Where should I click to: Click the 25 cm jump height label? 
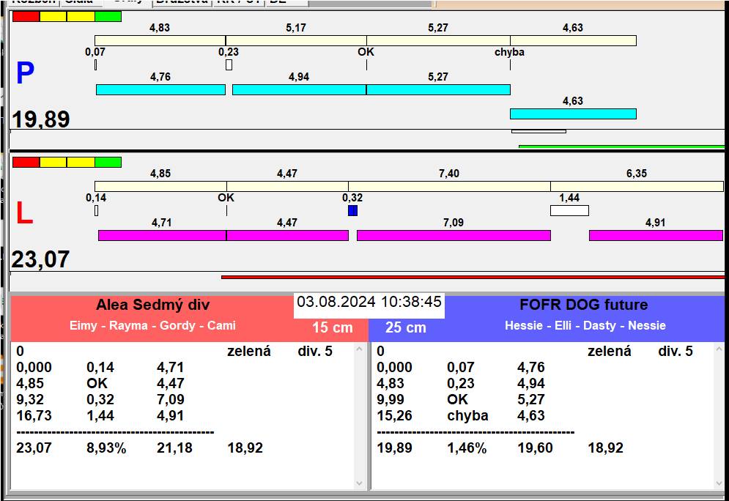click(405, 327)
